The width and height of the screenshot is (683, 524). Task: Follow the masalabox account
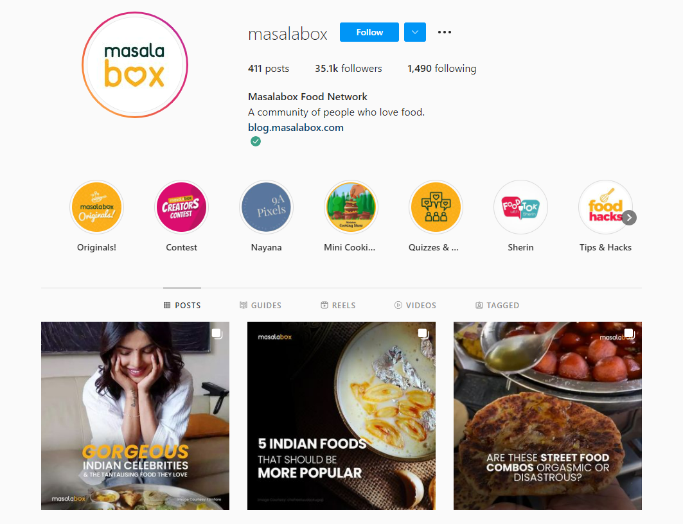[x=369, y=32]
